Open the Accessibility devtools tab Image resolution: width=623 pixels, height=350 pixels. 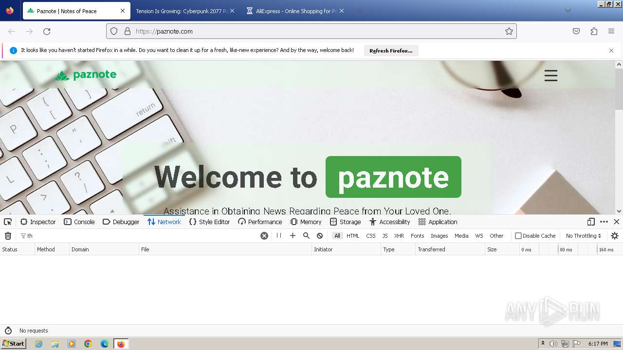click(x=389, y=222)
